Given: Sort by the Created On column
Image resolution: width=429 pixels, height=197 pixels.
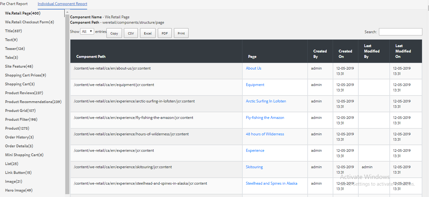Looking at the screenshot, I should (x=345, y=54).
